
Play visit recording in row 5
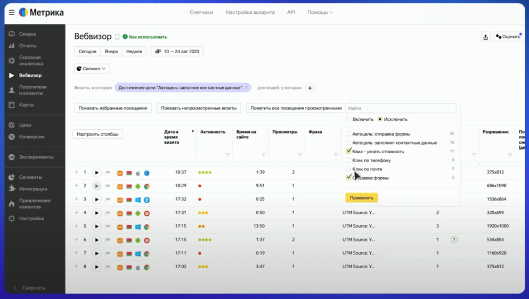pos(96,227)
